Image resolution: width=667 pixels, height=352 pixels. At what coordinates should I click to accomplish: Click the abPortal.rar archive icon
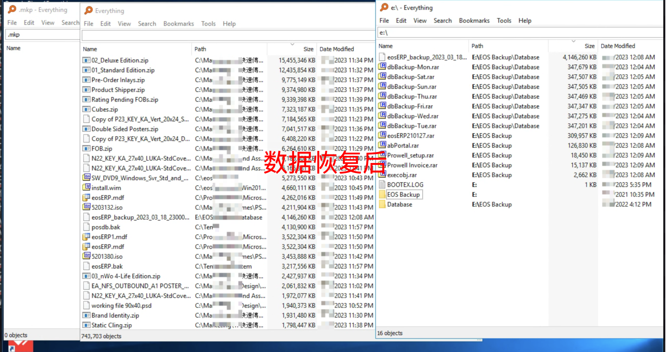pos(382,145)
